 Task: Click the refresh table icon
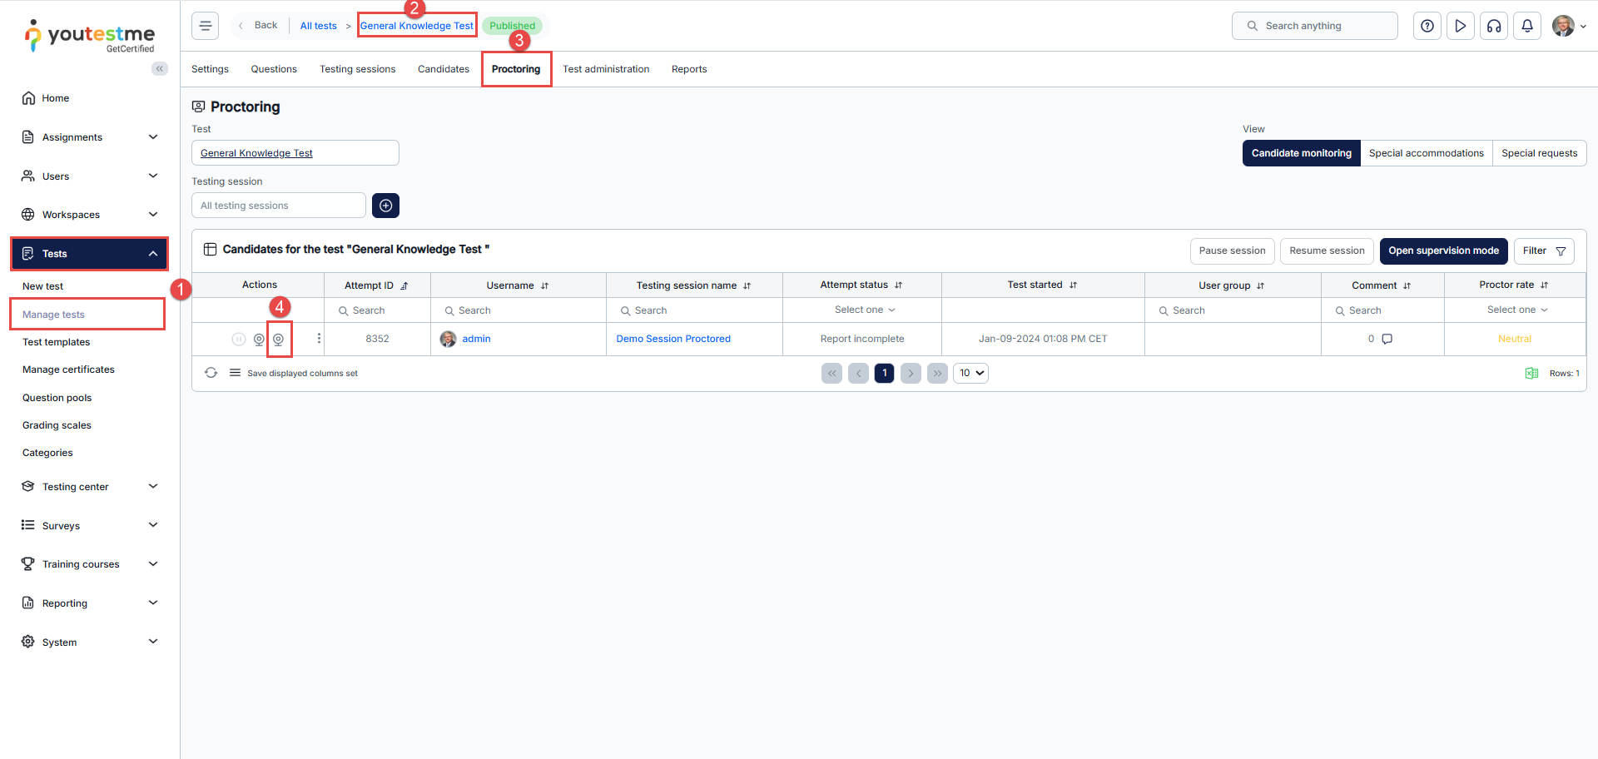click(211, 373)
